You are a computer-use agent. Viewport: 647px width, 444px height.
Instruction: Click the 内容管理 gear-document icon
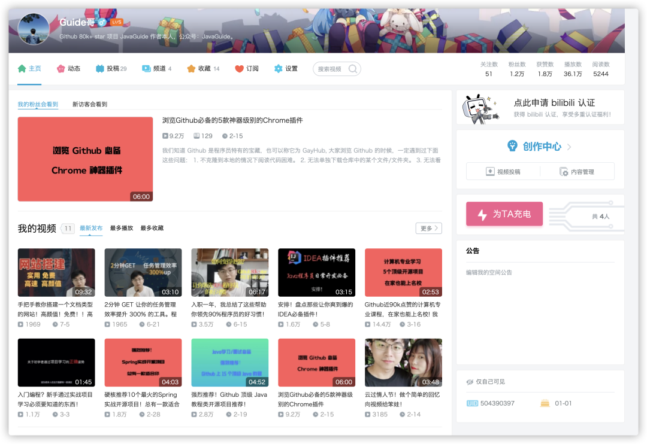pyautogui.click(x=564, y=172)
